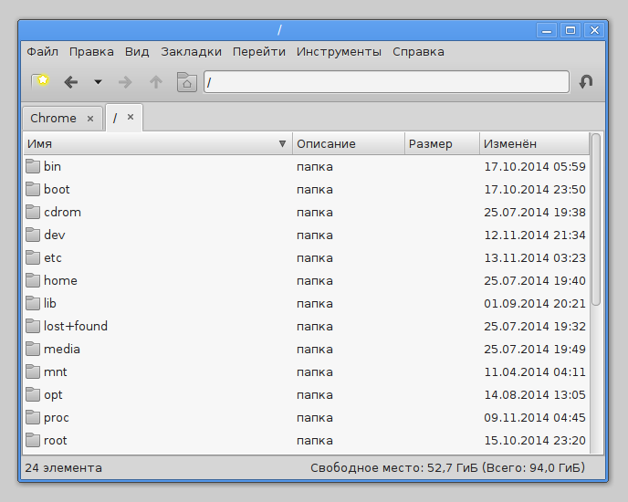Sort by the Описание column
The image size is (628, 502).
349,144
